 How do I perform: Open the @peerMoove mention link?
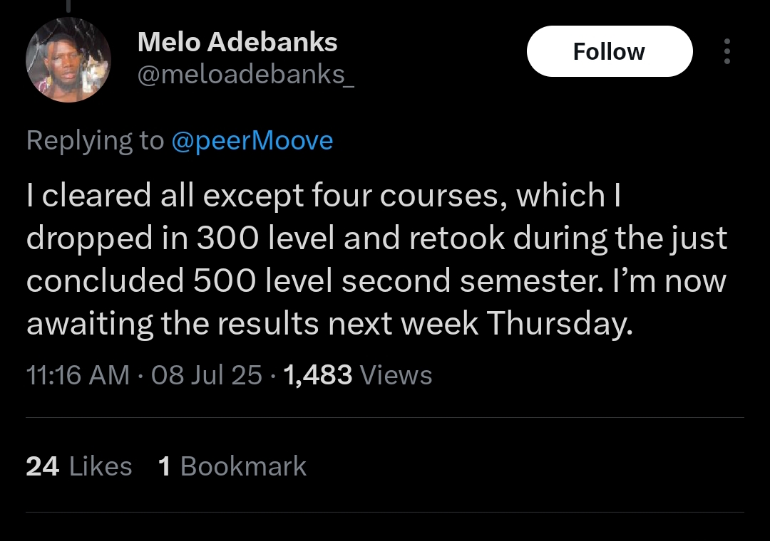point(252,140)
